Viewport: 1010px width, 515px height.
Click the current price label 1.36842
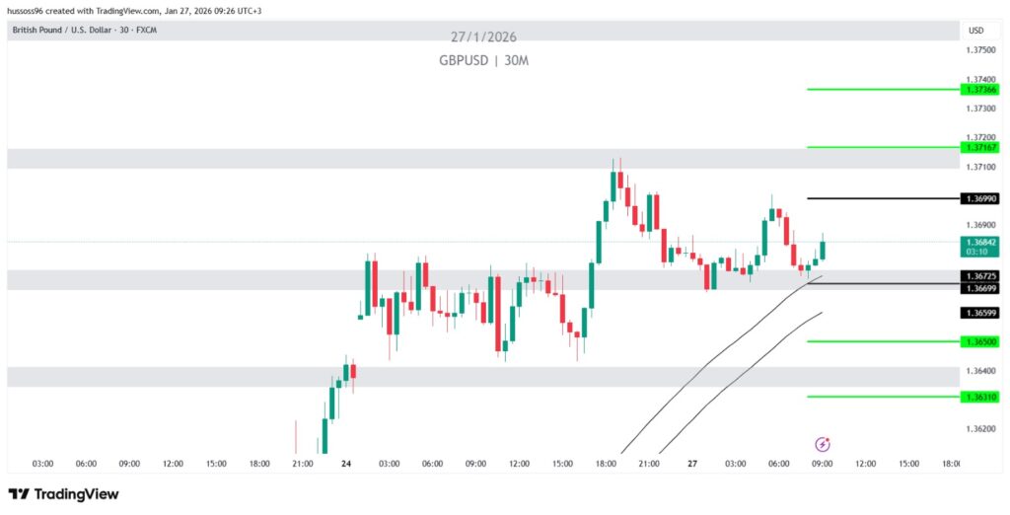(980, 243)
